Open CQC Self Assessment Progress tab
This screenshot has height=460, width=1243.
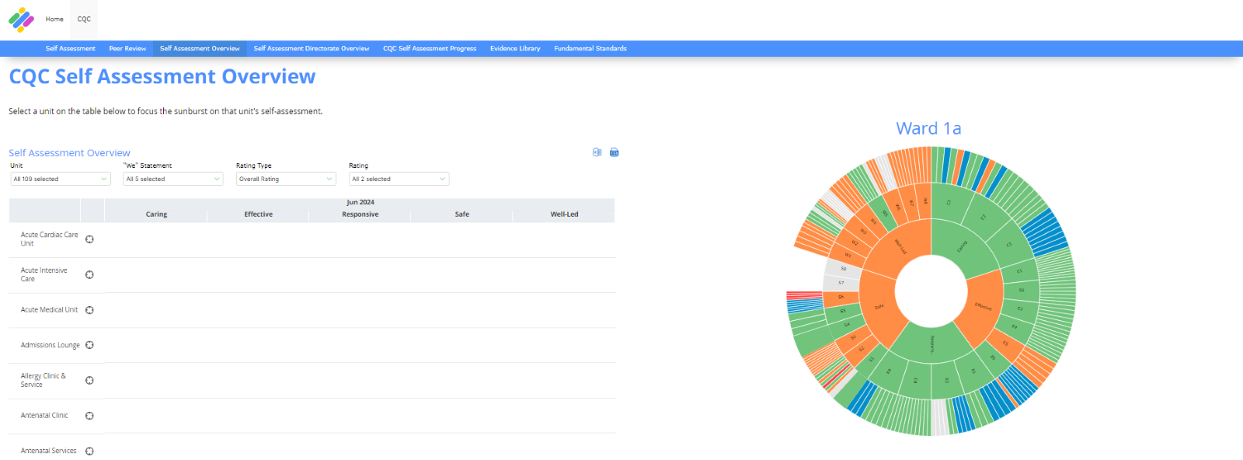click(430, 48)
